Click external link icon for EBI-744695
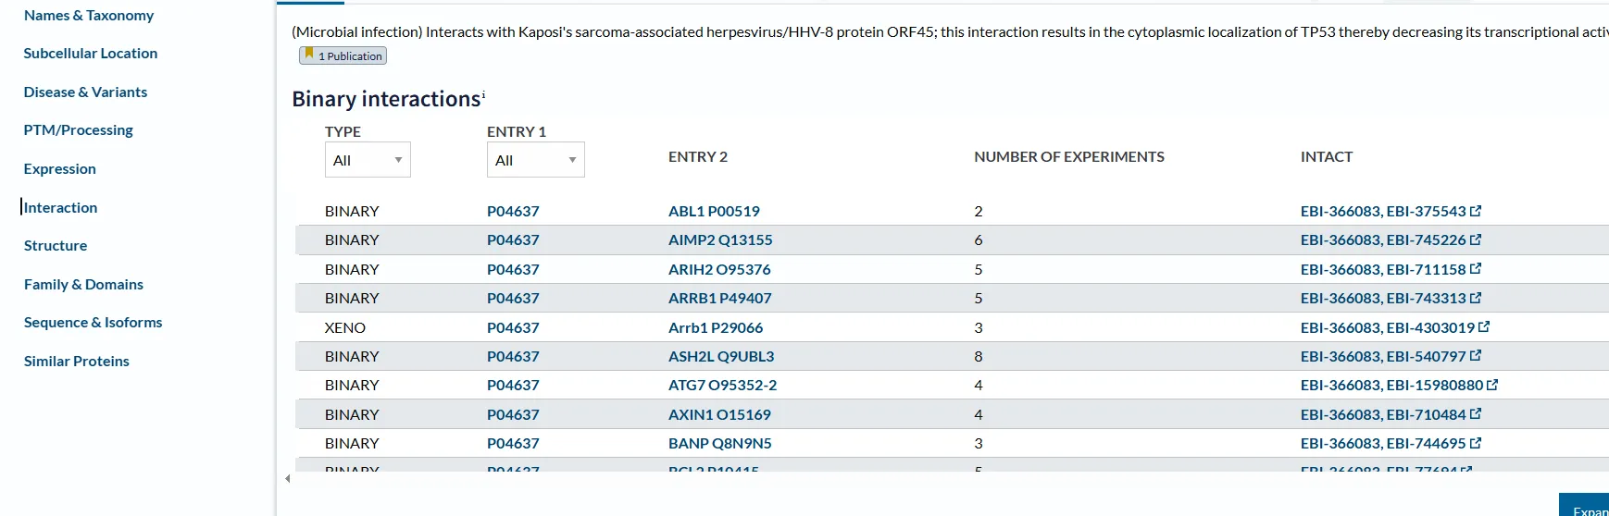Image resolution: width=1609 pixels, height=516 pixels. click(1476, 443)
